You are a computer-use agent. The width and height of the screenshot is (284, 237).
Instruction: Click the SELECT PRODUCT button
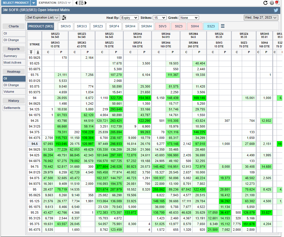(x=16, y=3)
